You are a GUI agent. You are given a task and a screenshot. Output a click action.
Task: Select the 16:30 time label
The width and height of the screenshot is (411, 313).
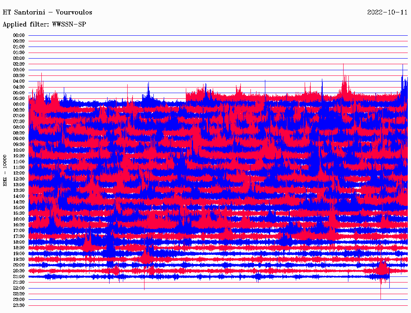pos(19,225)
